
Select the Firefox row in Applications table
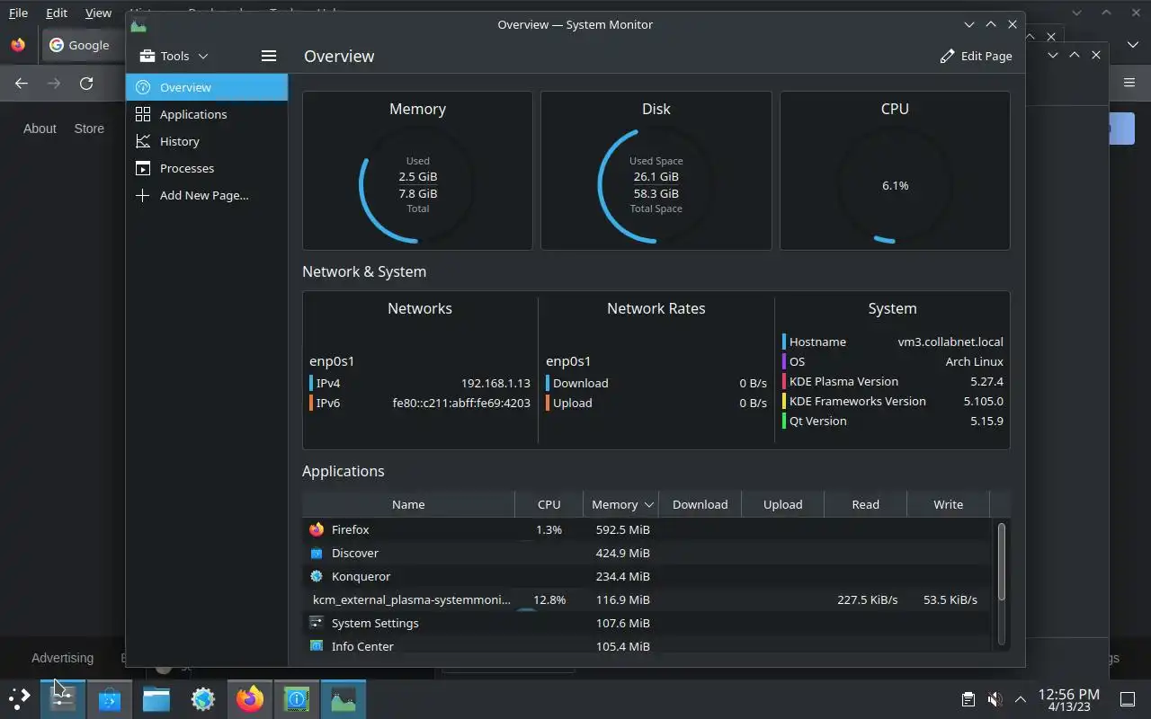coord(647,529)
